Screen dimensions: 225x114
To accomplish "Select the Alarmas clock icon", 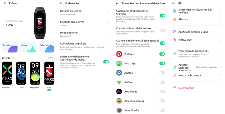I will click(174, 19).
